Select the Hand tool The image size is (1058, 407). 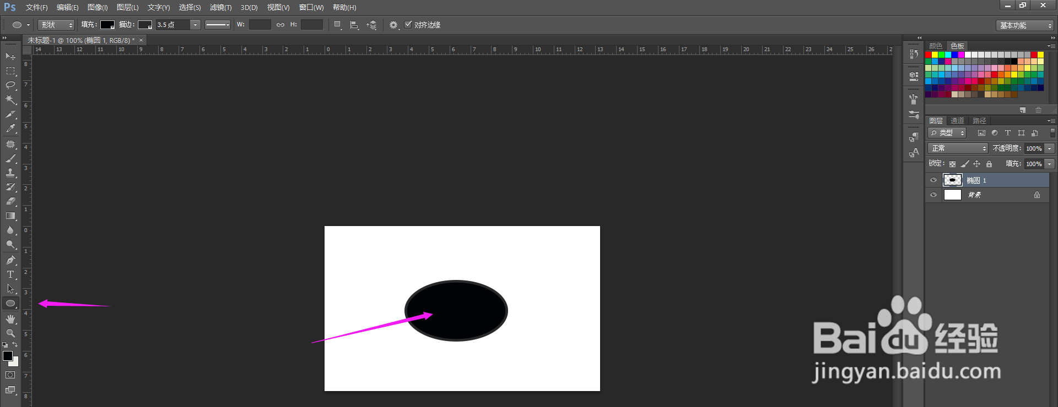10,319
